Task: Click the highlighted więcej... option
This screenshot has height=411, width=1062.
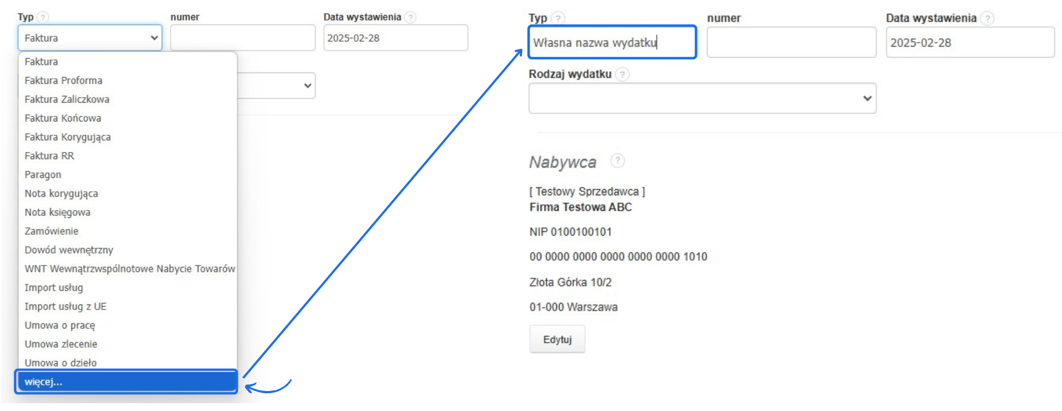Action: pyautogui.click(x=127, y=382)
